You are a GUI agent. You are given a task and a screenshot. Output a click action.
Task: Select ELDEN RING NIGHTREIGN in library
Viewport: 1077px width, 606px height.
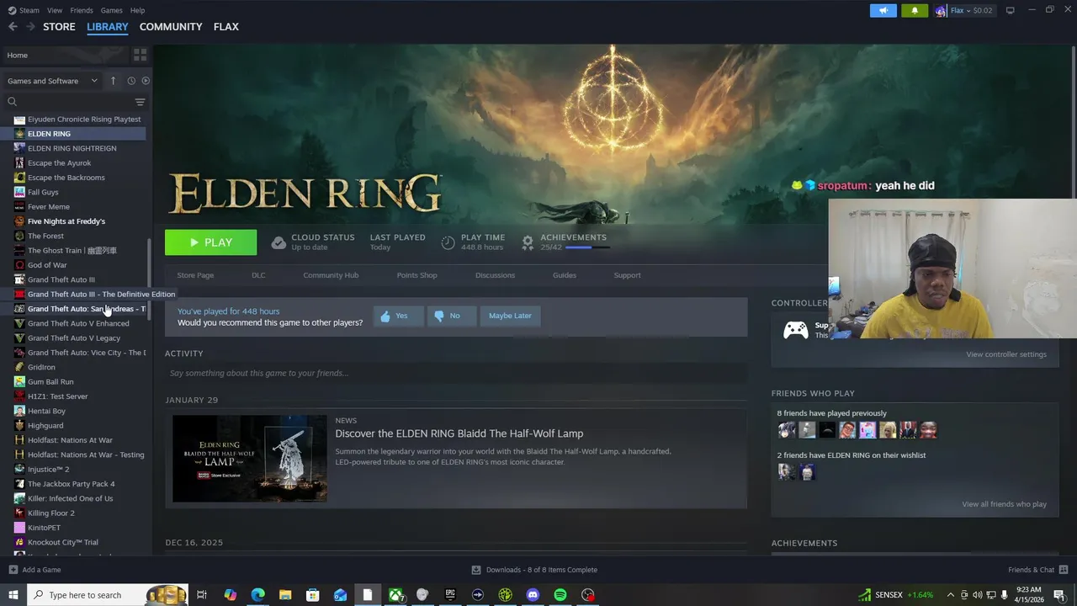tap(72, 148)
